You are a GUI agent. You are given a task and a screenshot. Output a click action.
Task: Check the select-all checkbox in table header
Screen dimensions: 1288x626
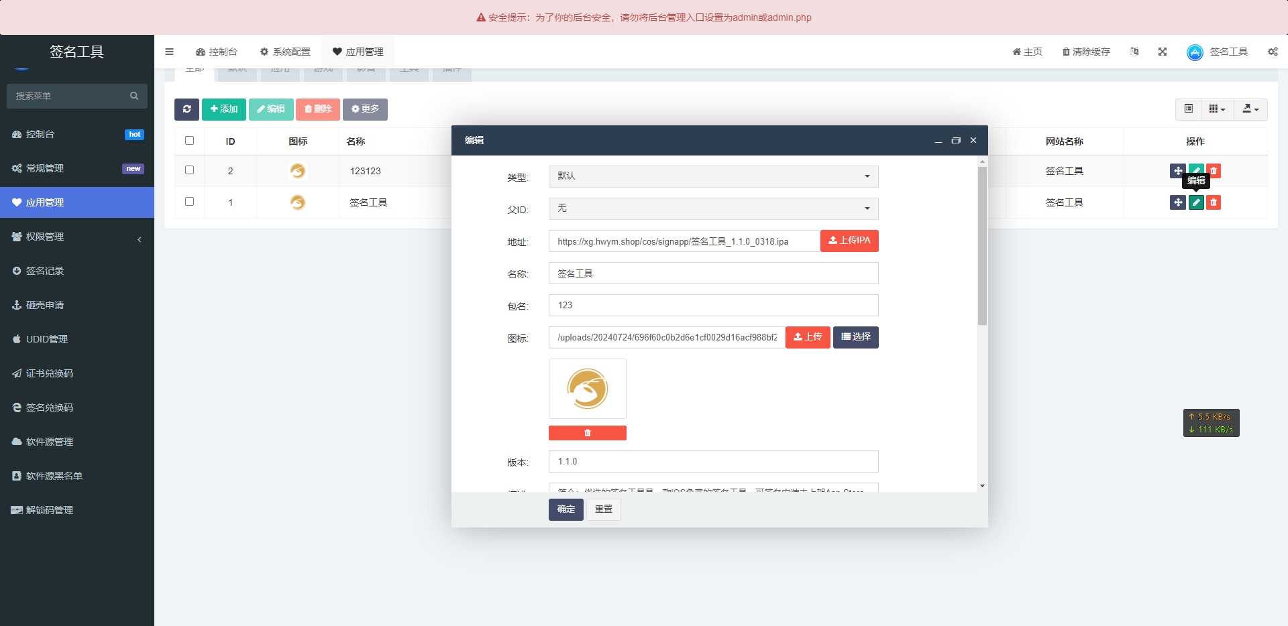pyautogui.click(x=189, y=141)
